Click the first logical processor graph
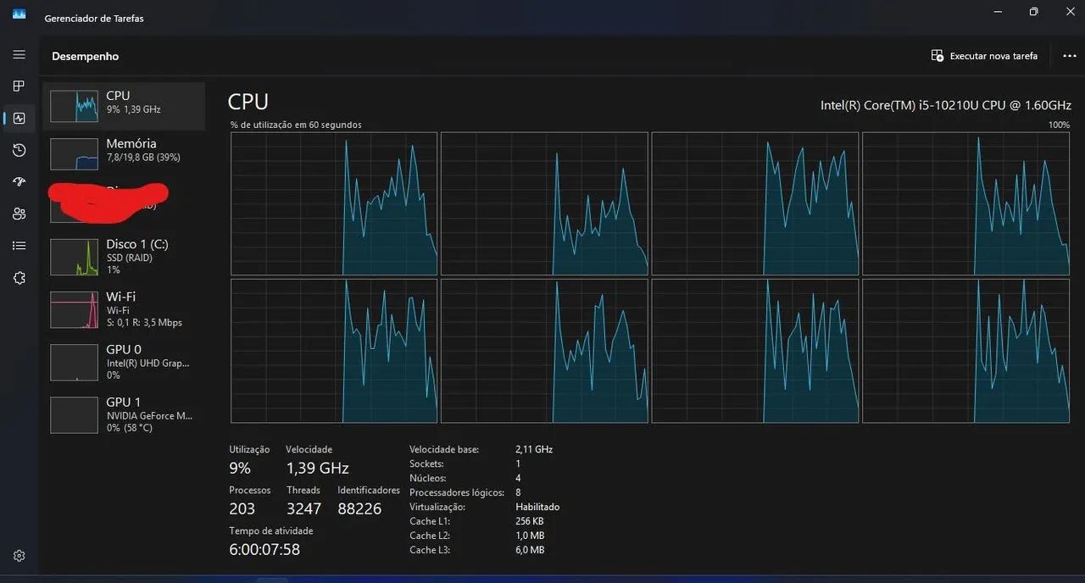 pyautogui.click(x=334, y=203)
